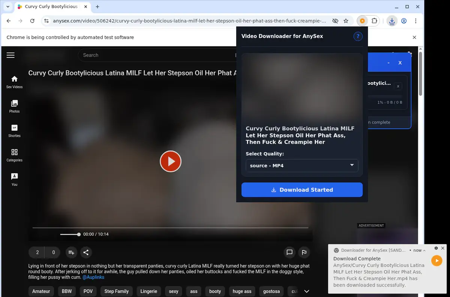
Task: Expand the tag list chevron
Action: [306, 291]
